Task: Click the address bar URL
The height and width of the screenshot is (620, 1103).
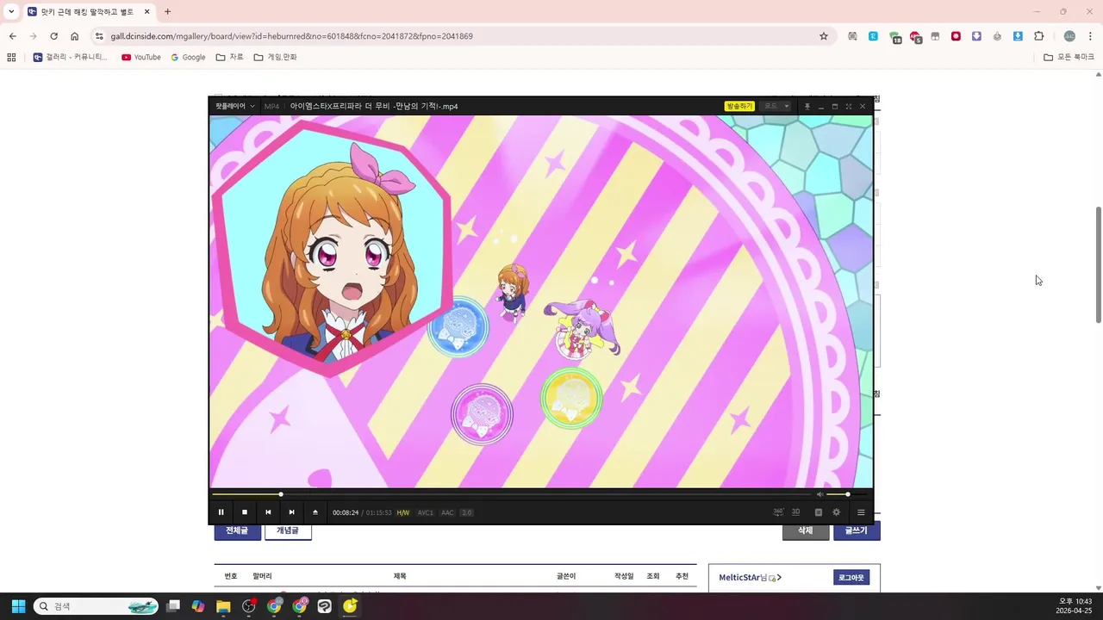Action: click(291, 36)
